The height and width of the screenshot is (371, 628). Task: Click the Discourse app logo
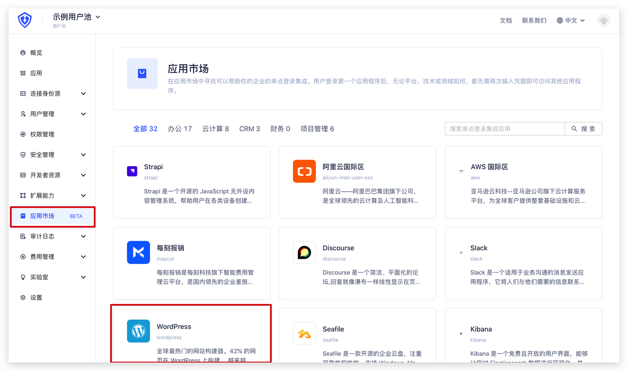[304, 252]
